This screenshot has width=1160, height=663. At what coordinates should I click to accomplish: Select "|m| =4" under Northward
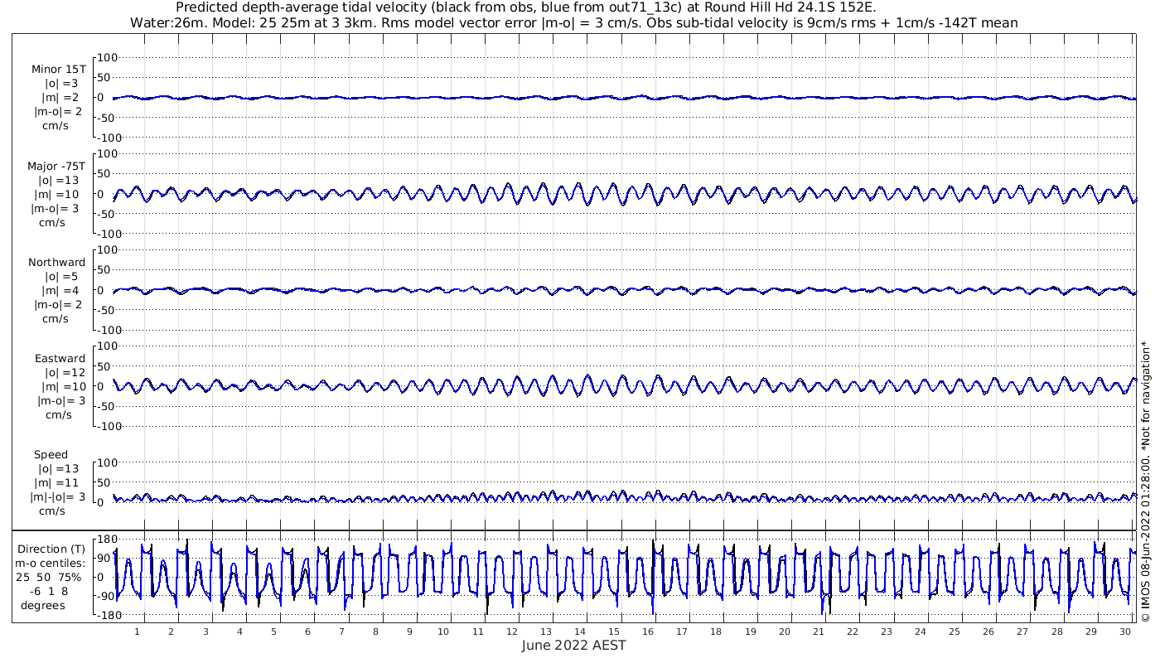pos(60,290)
